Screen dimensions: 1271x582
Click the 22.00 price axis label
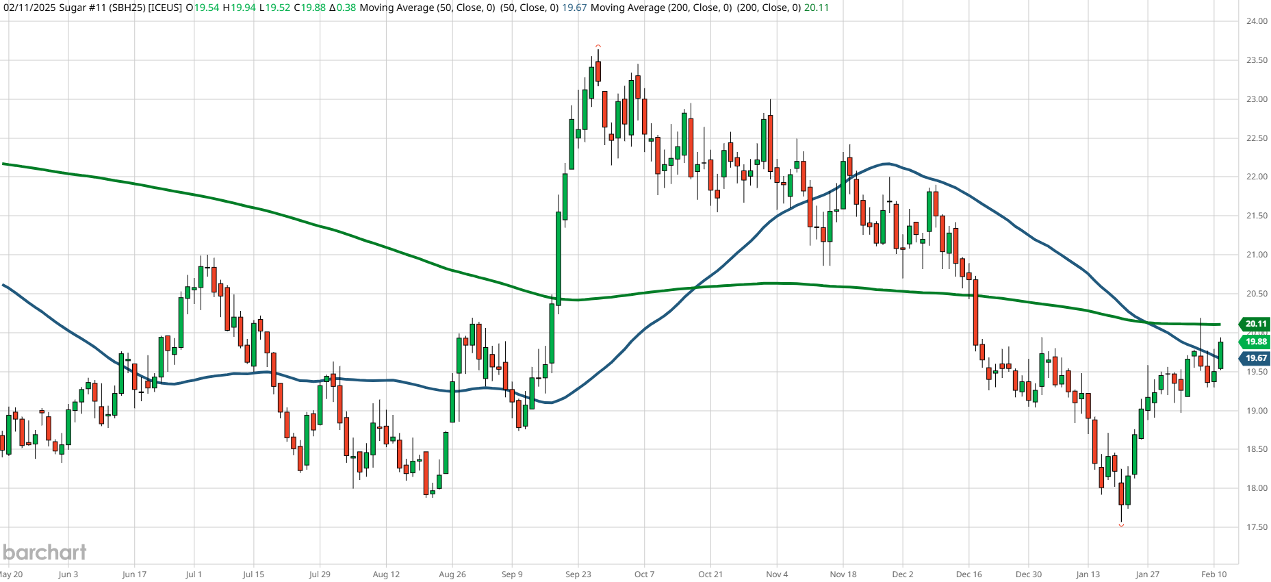click(1257, 177)
